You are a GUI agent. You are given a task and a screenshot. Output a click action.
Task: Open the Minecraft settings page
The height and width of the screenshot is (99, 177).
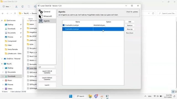47,16
